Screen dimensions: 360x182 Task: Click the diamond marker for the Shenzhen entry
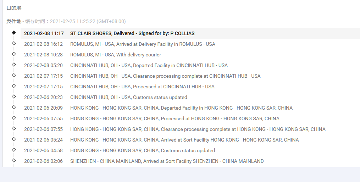pos(14,160)
